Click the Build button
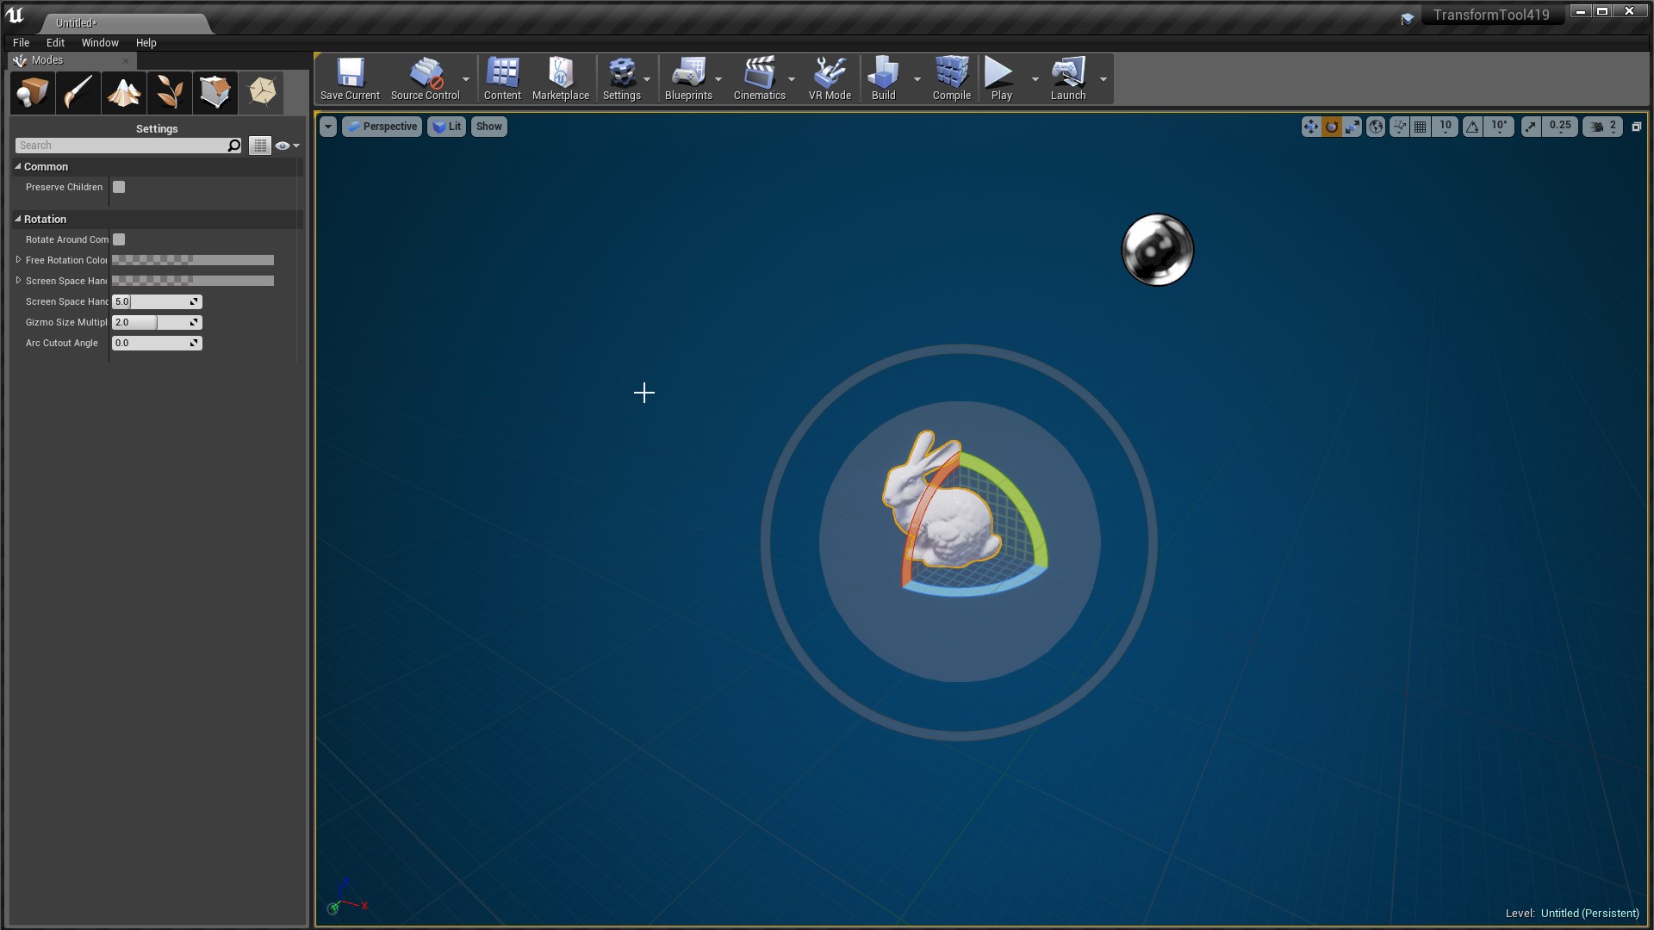The width and height of the screenshot is (1654, 930). (884, 79)
